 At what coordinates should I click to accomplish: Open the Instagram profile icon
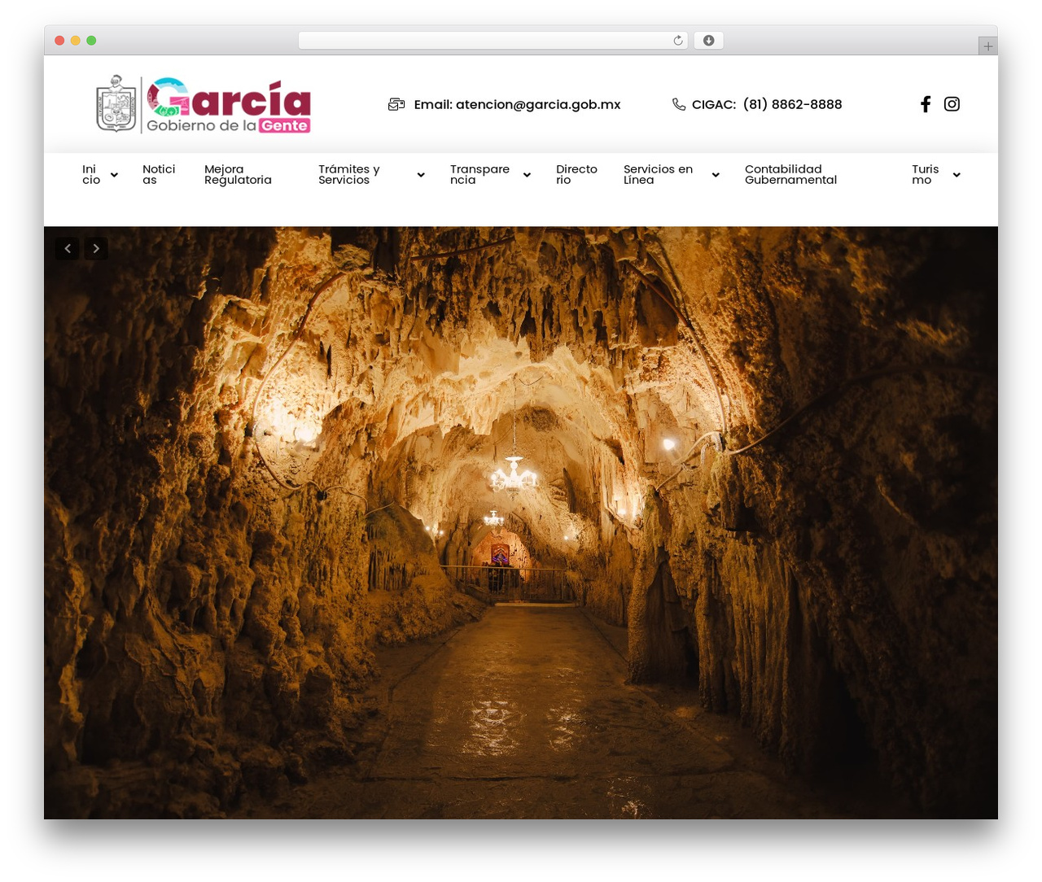tap(952, 104)
